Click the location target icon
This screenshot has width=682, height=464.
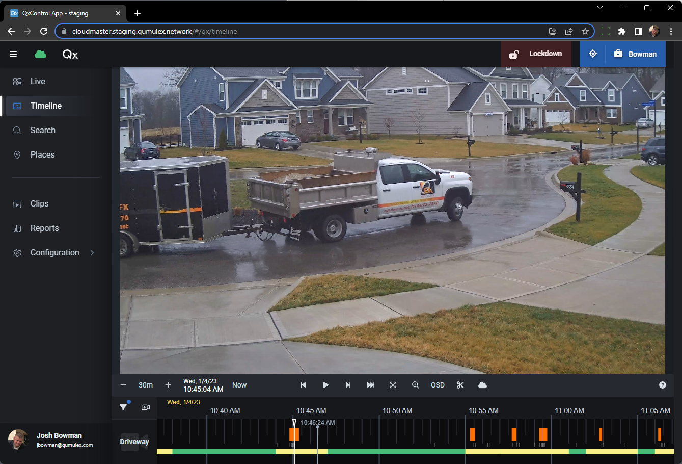[x=592, y=54]
